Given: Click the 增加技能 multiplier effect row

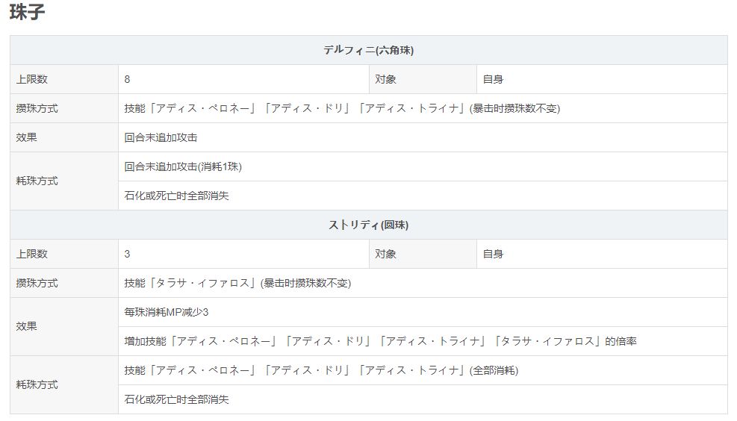Looking at the screenshot, I should coord(380,341).
